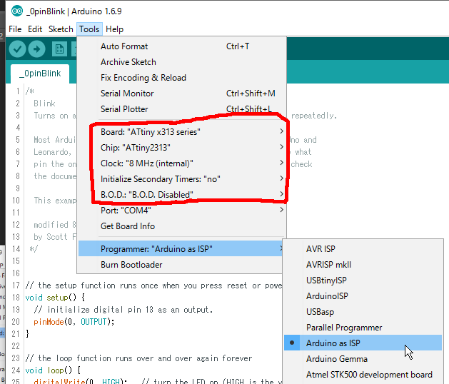Select AVR ISP programmer
The image size is (449, 384).
tap(363, 249)
